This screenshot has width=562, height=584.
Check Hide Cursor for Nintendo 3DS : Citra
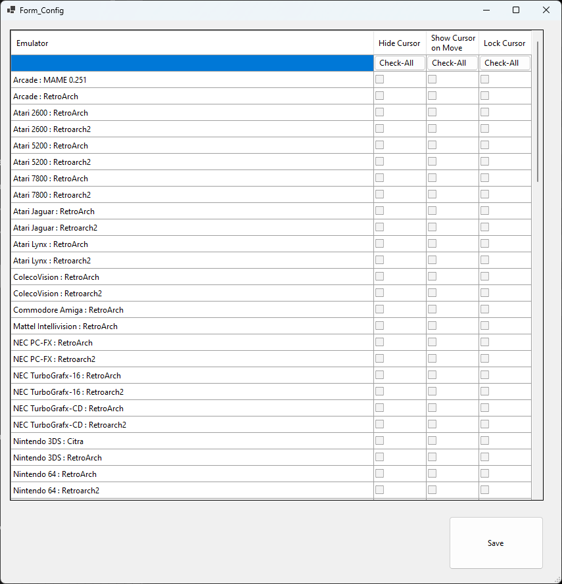(379, 441)
